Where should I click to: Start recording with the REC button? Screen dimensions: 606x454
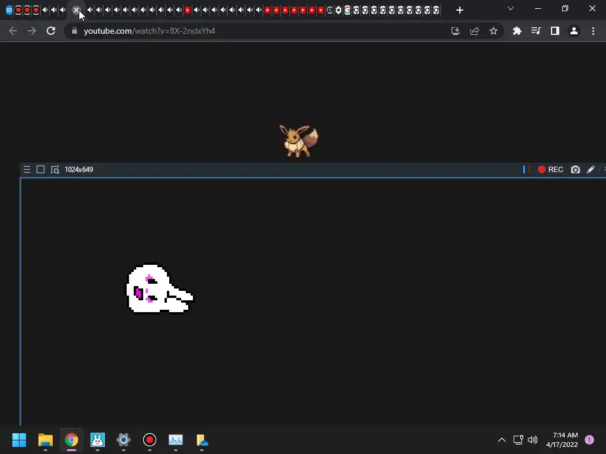click(550, 170)
